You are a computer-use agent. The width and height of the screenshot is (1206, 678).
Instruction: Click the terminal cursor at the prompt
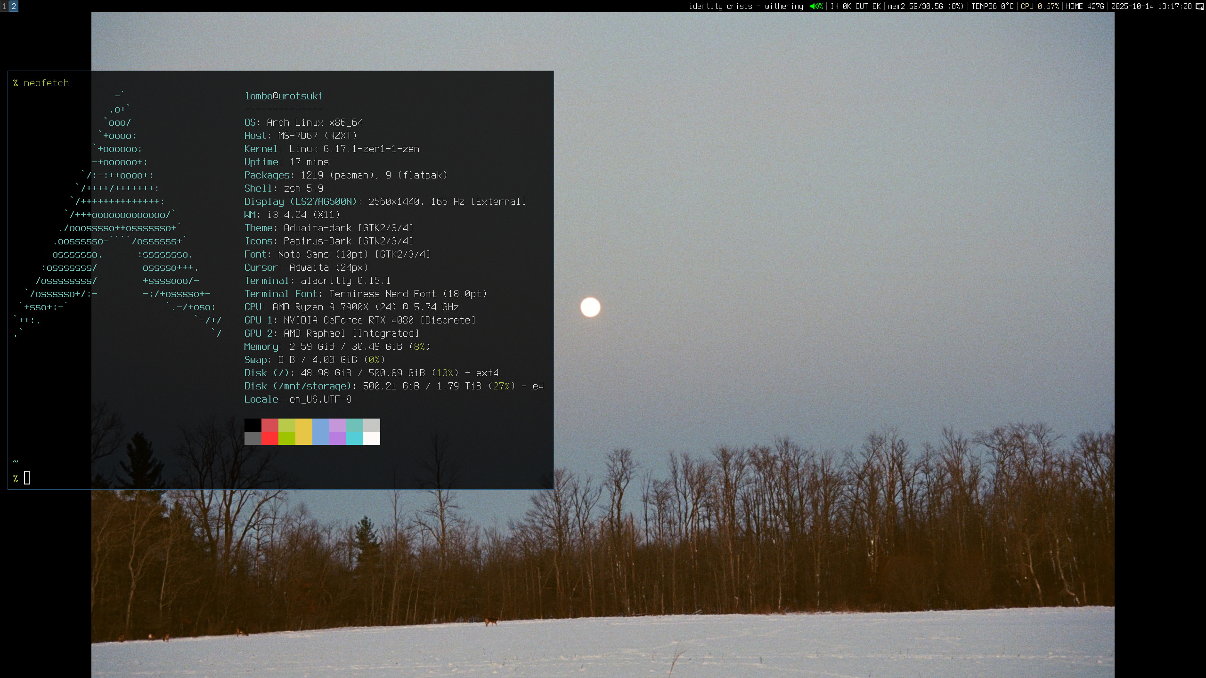(27, 478)
